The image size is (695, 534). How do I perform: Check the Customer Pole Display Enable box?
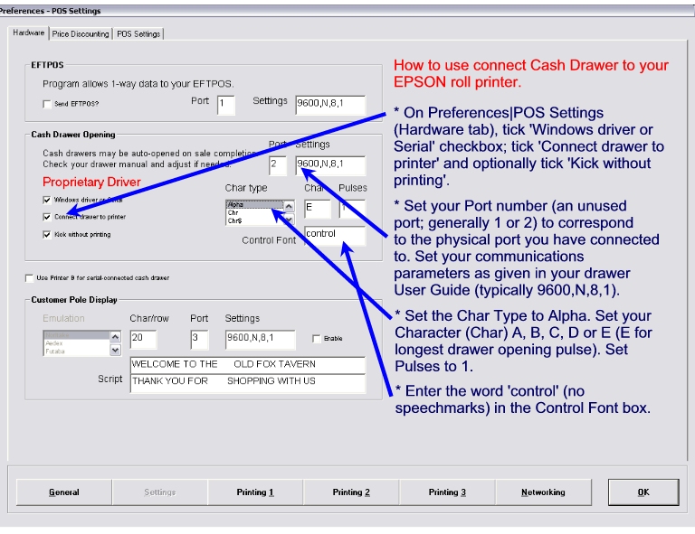pos(315,339)
